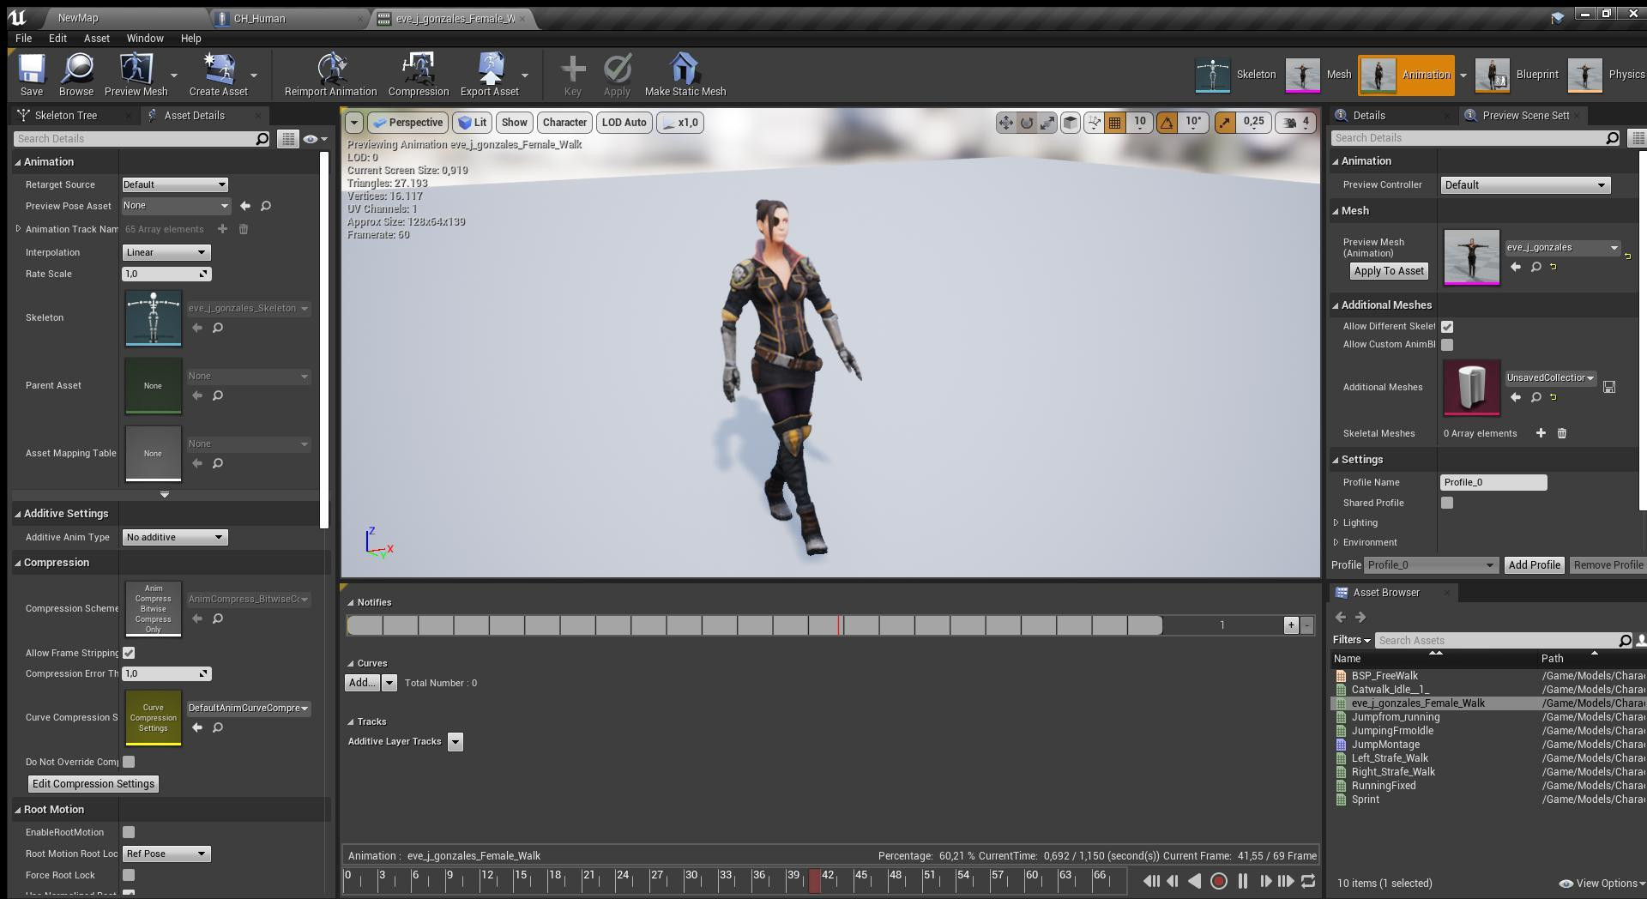This screenshot has height=899, width=1647.
Task: Enable Shared Profile checkbox
Action: 1447,503
